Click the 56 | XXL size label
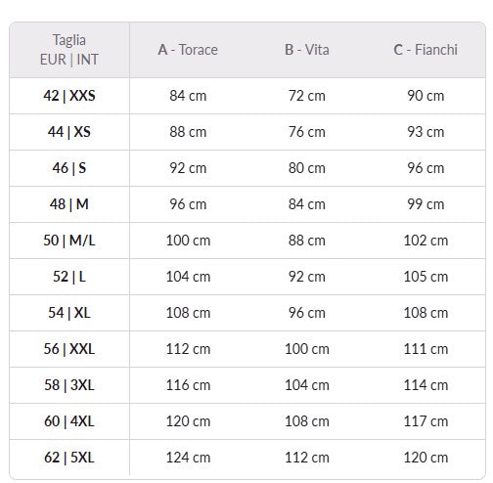 pyautogui.click(x=69, y=349)
